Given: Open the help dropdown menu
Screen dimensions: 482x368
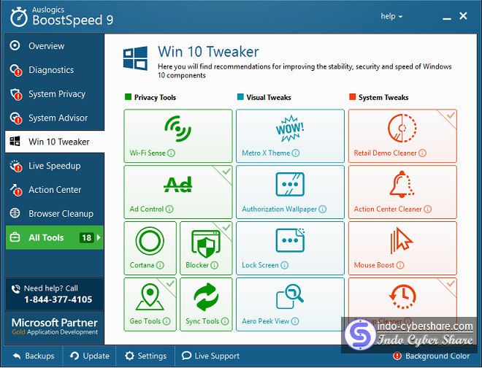Looking at the screenshot, I should 391,16.
